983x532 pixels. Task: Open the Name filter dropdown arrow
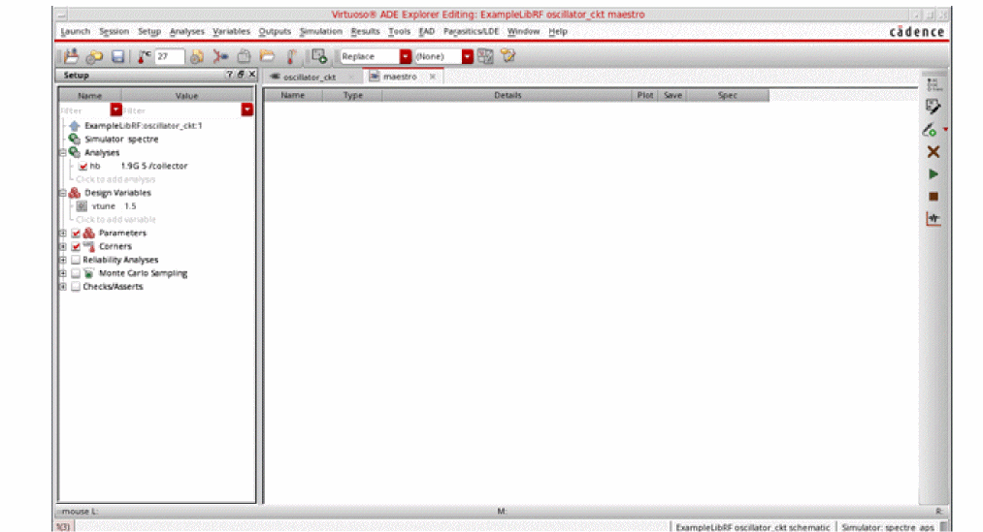[116, 110]
